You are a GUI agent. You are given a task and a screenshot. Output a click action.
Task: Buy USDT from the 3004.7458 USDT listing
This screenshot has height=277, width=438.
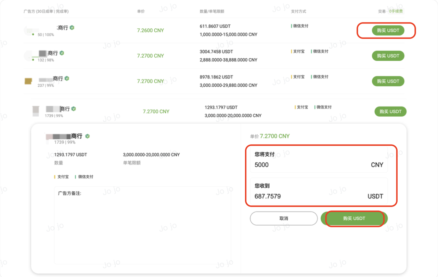[x=388, y=56]
